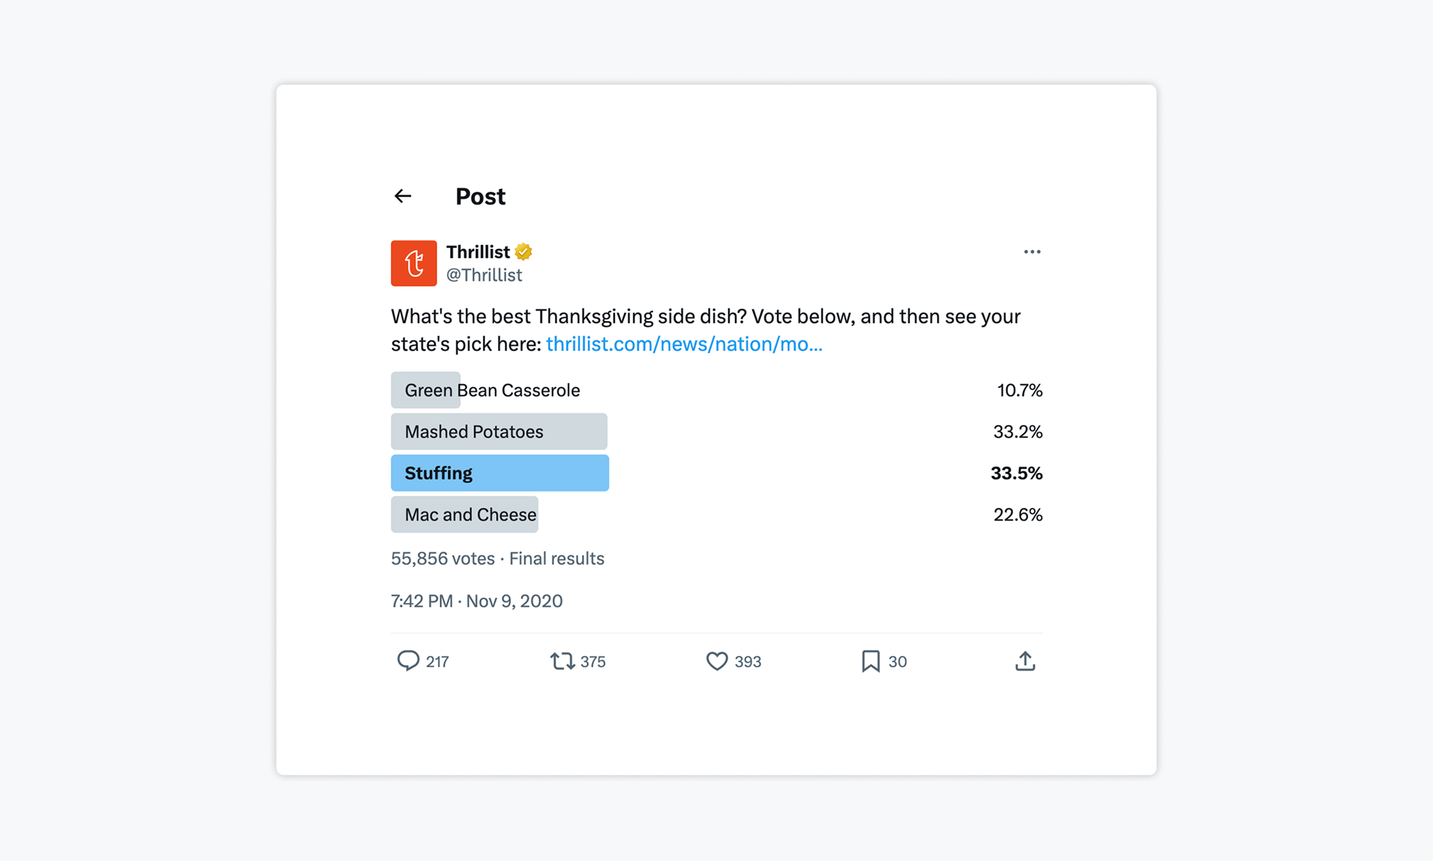Open the thrillist.com/news/nation link
Viewport: 1433px width, 861px height.
click(x=684, y=344)
